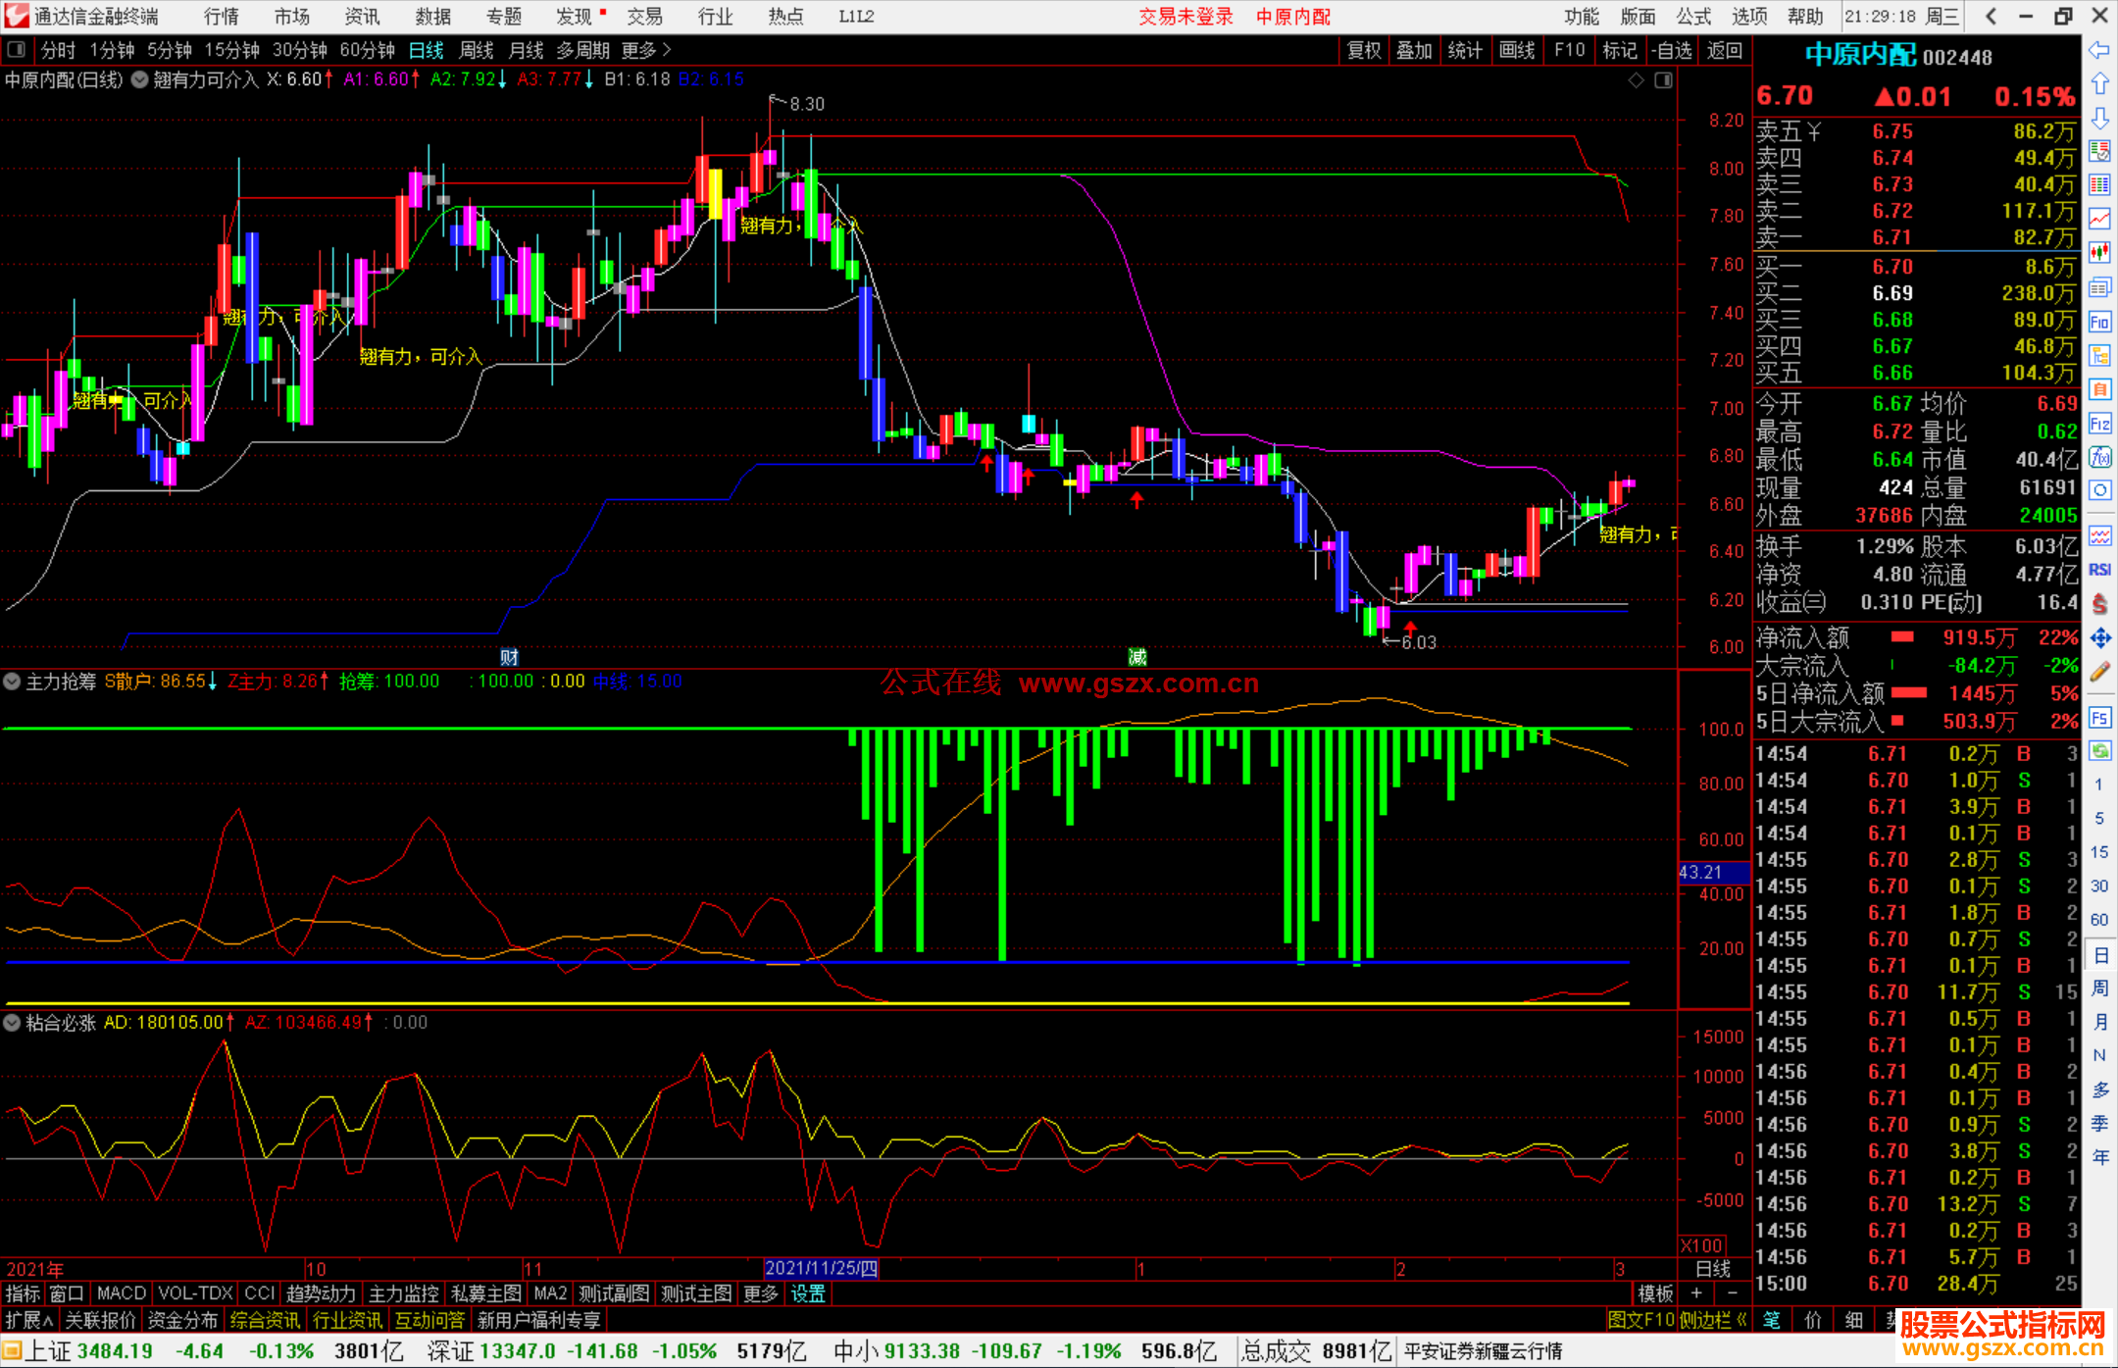Click the 财 marker below the price chart
Image resolution: width=2118 pixels, height=1368 pixels.
509,656
